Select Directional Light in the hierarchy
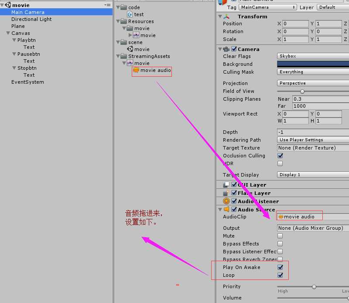This screenshot has height=303, width=349. point(31,19)
